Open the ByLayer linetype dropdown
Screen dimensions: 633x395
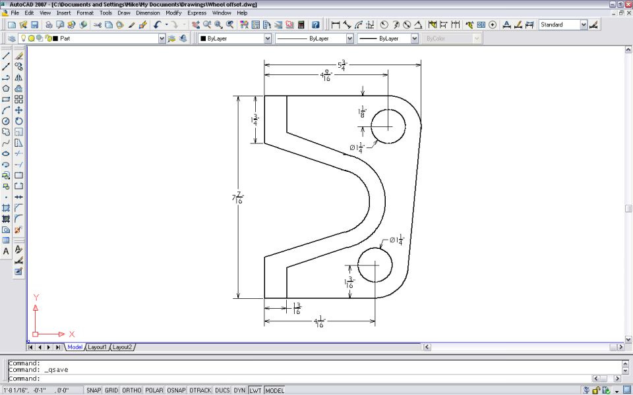[x=349, y=38]
